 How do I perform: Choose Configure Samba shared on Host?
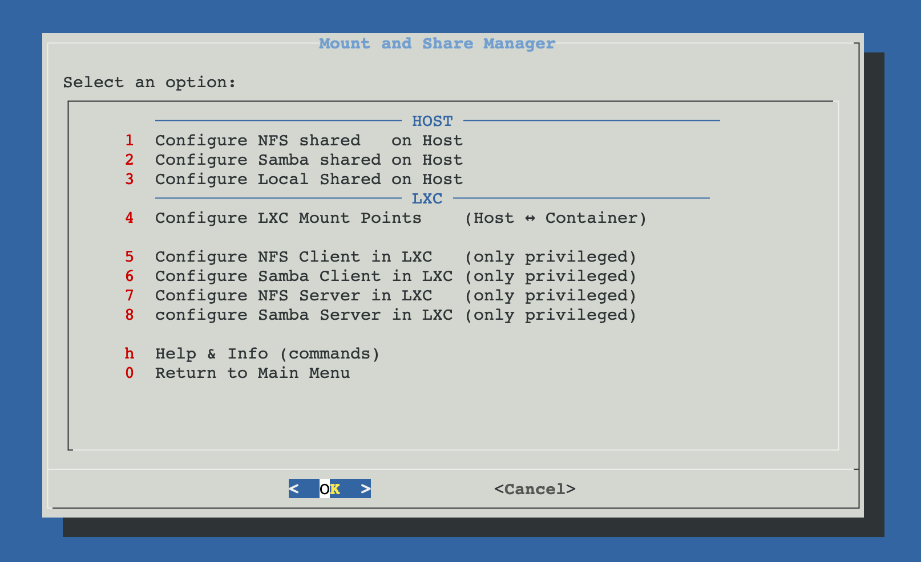click(308, 160)
